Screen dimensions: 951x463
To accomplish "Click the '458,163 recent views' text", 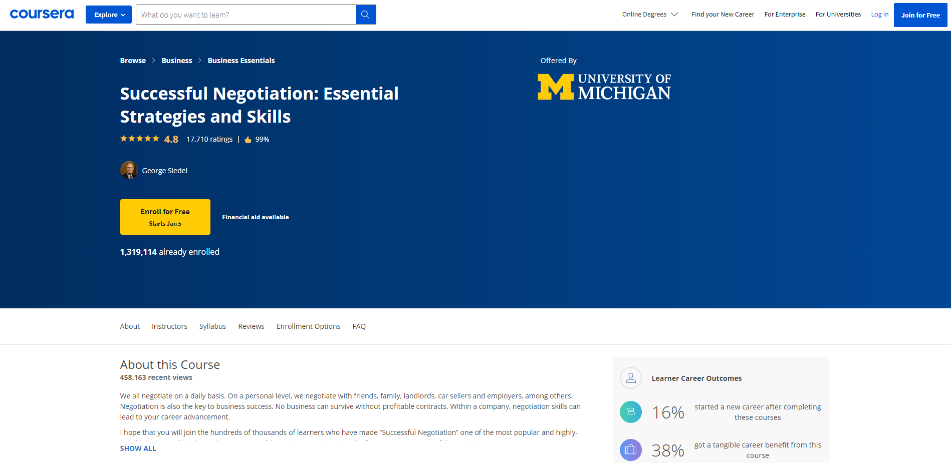I will [156, 377].
